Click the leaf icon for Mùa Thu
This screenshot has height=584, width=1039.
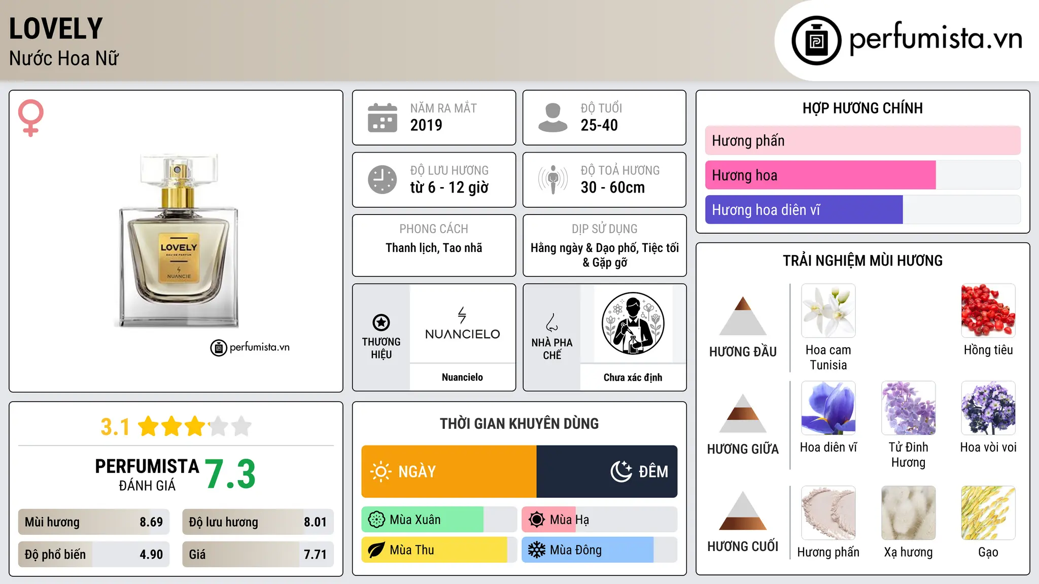click(376, 550)
